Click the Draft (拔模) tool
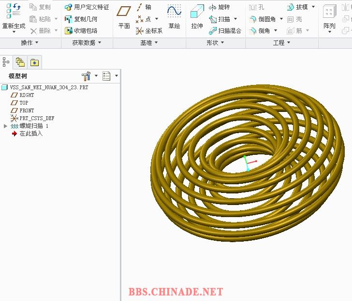 point(297,7)
